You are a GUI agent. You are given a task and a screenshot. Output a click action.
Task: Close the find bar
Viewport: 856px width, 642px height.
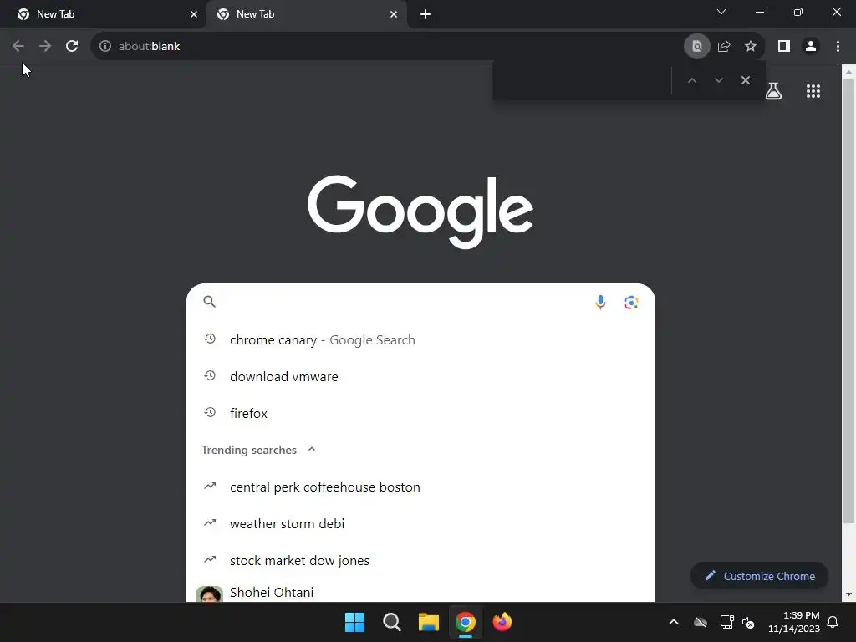pos(746,80)
